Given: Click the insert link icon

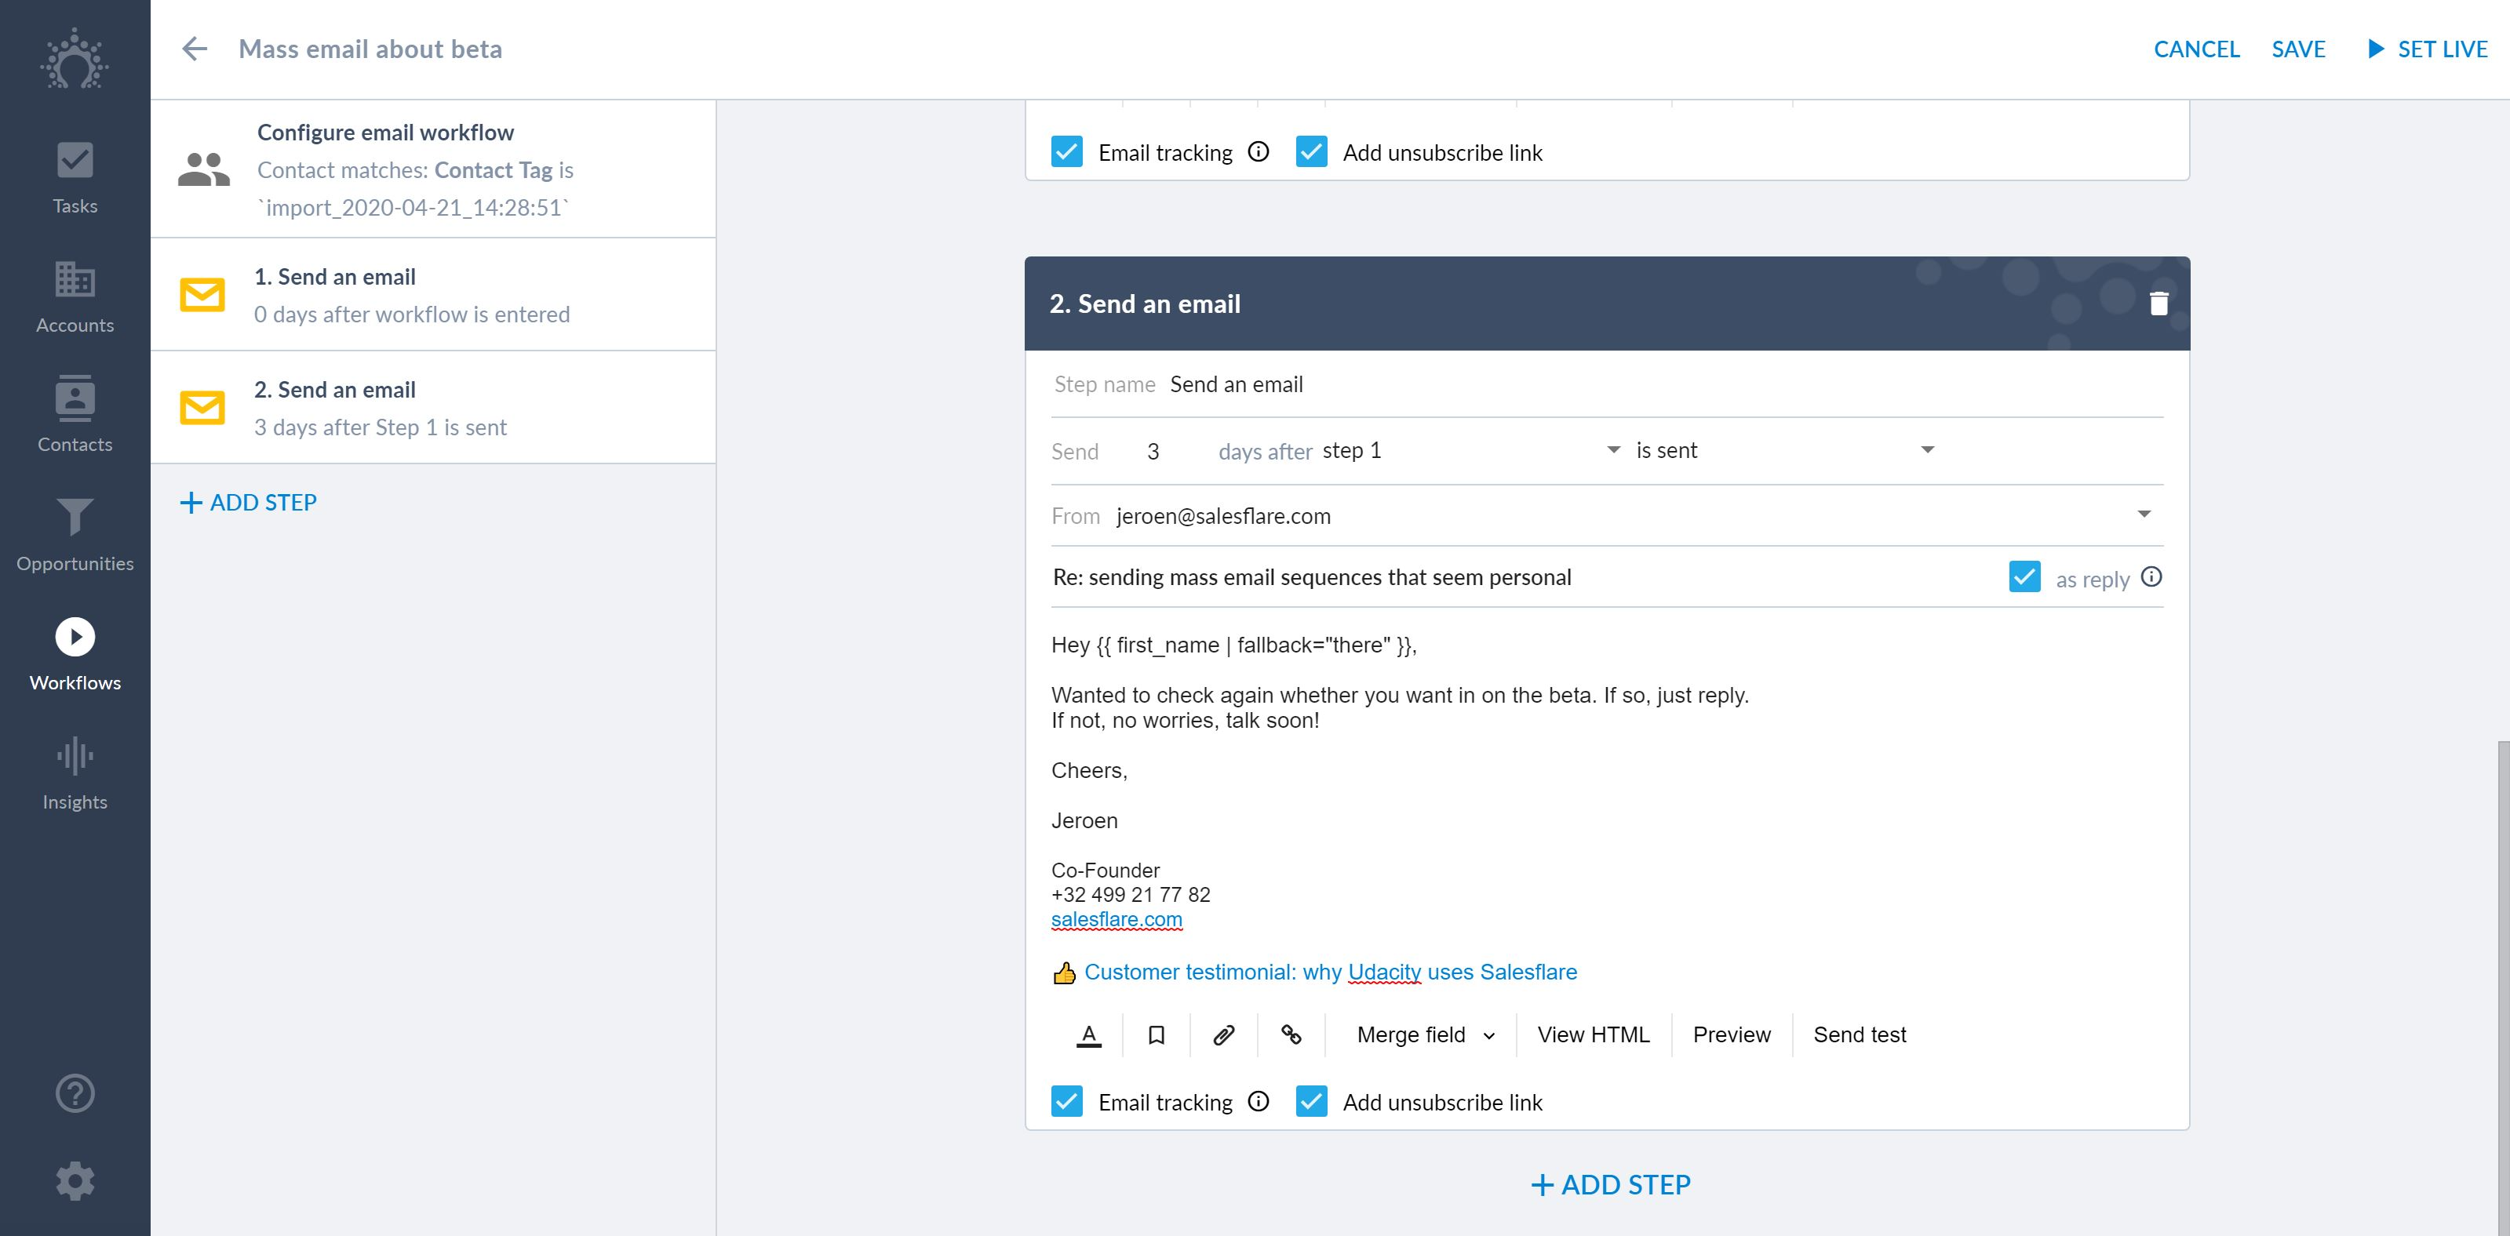Looking at the screenshot, I should click(1291, 1034).
